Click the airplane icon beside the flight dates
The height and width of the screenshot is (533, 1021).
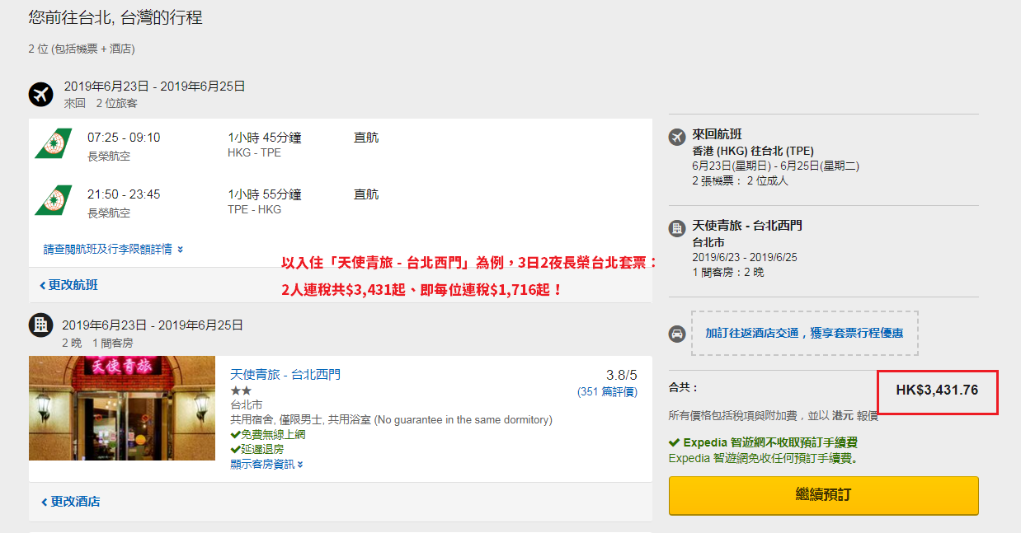40,94
